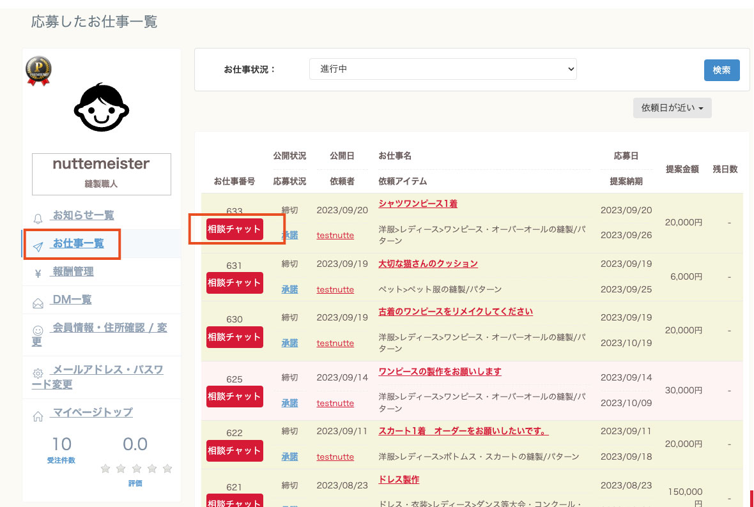Click the blue 検索 button
Image resolution: width=754 pixels, height=507 pixels.
(722, 70)
